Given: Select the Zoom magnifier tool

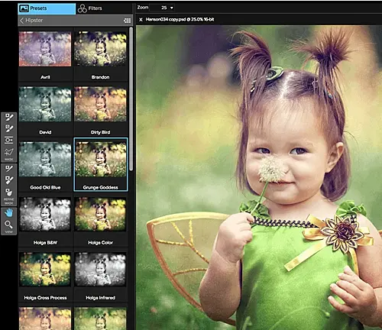Looking at the screenshot, I should [8, 225].
